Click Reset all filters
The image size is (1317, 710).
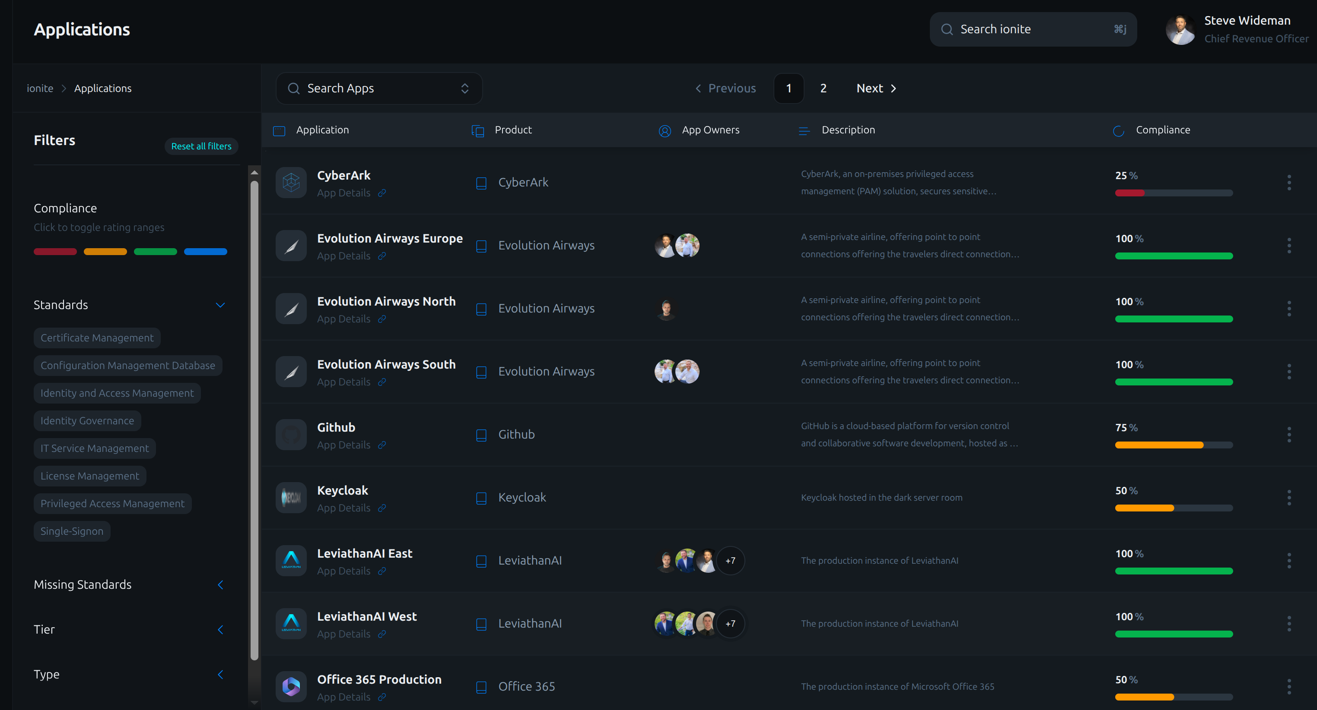click(x=201, y=146)
